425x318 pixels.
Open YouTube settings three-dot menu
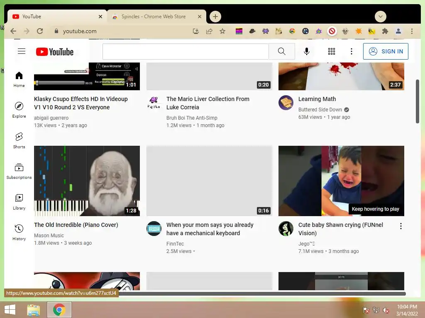pyautogui.click(x=352, y=51)
